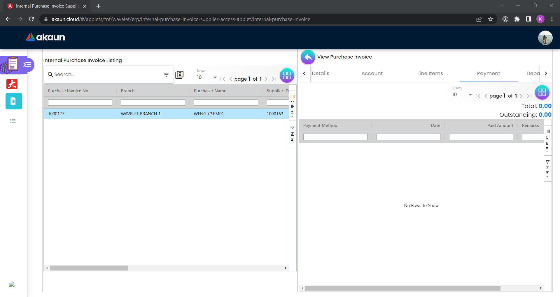Open Rows dropdown in invoice listing
The height and width of the screenshot is (297, 560).
click(207, 77)
